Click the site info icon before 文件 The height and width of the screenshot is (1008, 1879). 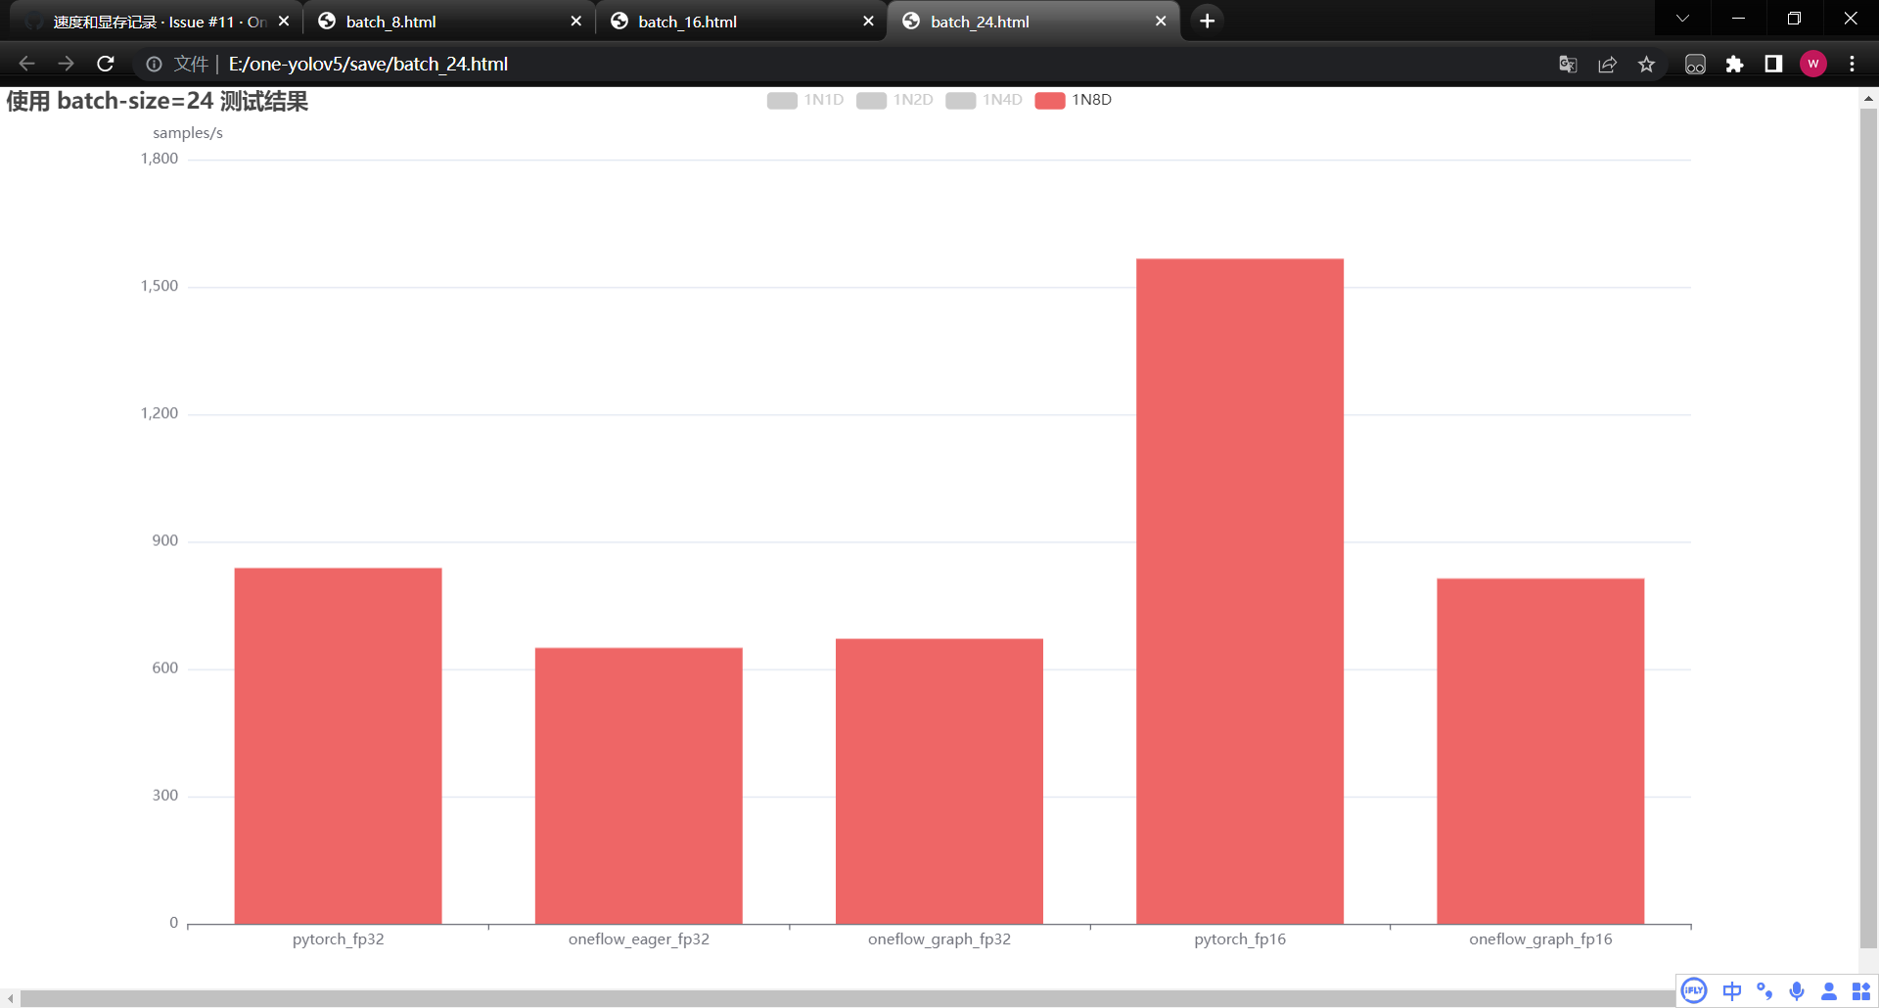tap(154, 64)
